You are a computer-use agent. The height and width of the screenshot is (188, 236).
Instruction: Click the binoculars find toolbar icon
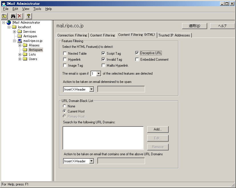(x=13, y=16)
